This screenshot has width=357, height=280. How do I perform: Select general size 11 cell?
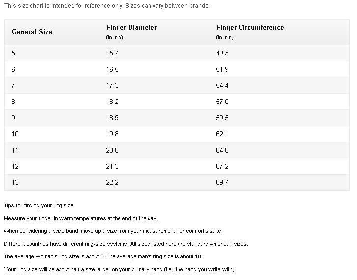15,150
